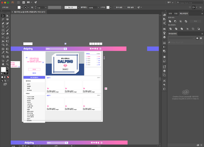Image resolution: width=204 pixels, height=147 pixels.
Task: Switch Libraries panel to list view
Action: [x=201, y=38]
